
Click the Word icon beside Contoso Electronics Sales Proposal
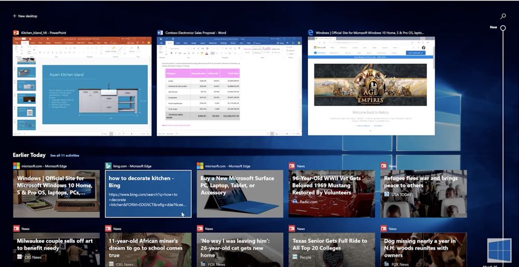click(x=160, y=32)
